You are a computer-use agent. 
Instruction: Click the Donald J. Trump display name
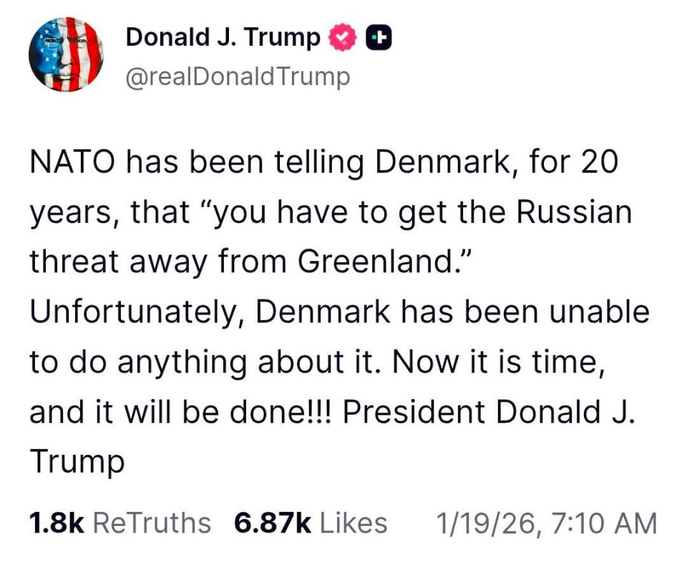click(223, 36)
